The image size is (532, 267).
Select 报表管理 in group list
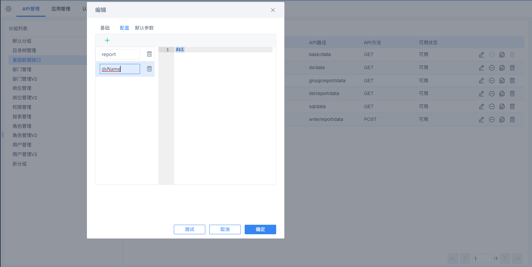22,117
